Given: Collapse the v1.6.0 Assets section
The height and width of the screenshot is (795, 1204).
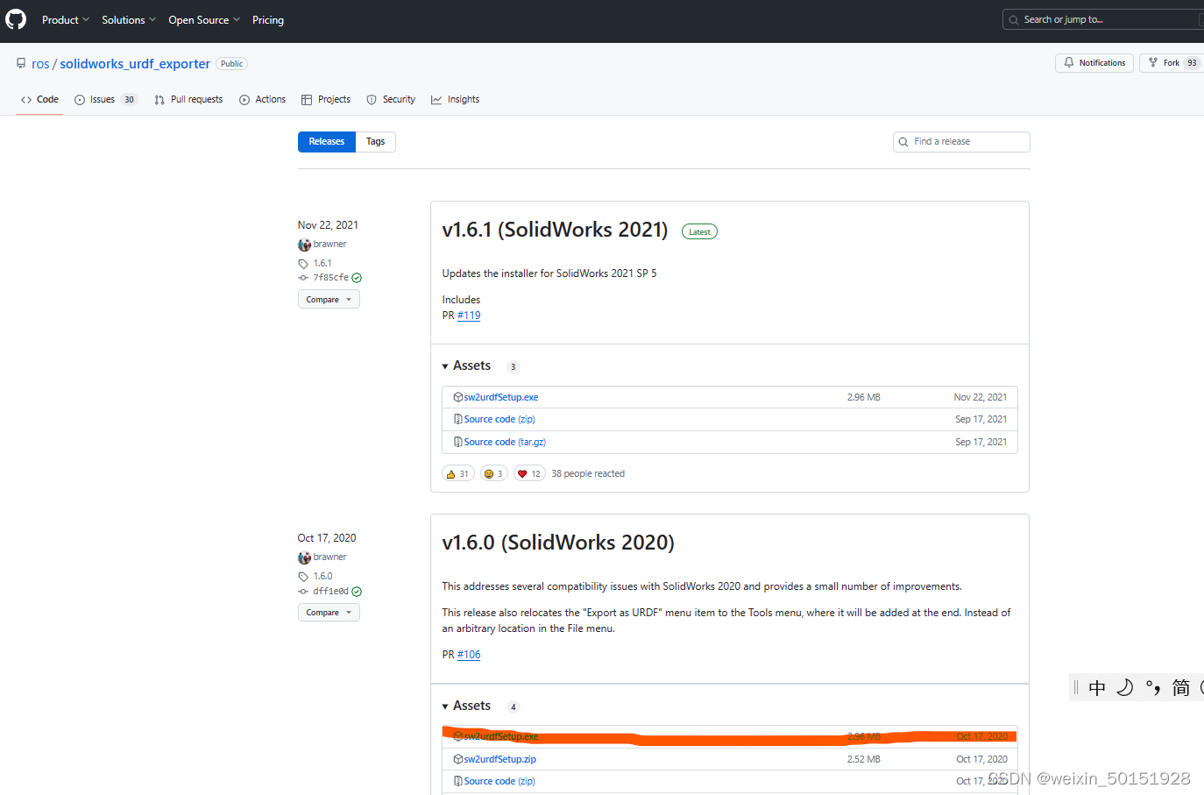Looking at the screenshot, I should 466,706.
